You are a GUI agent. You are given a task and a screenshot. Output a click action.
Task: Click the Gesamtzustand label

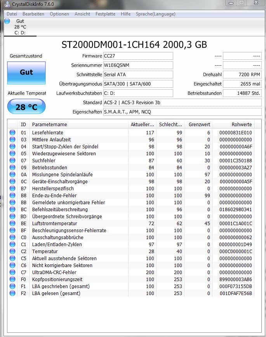26,56
